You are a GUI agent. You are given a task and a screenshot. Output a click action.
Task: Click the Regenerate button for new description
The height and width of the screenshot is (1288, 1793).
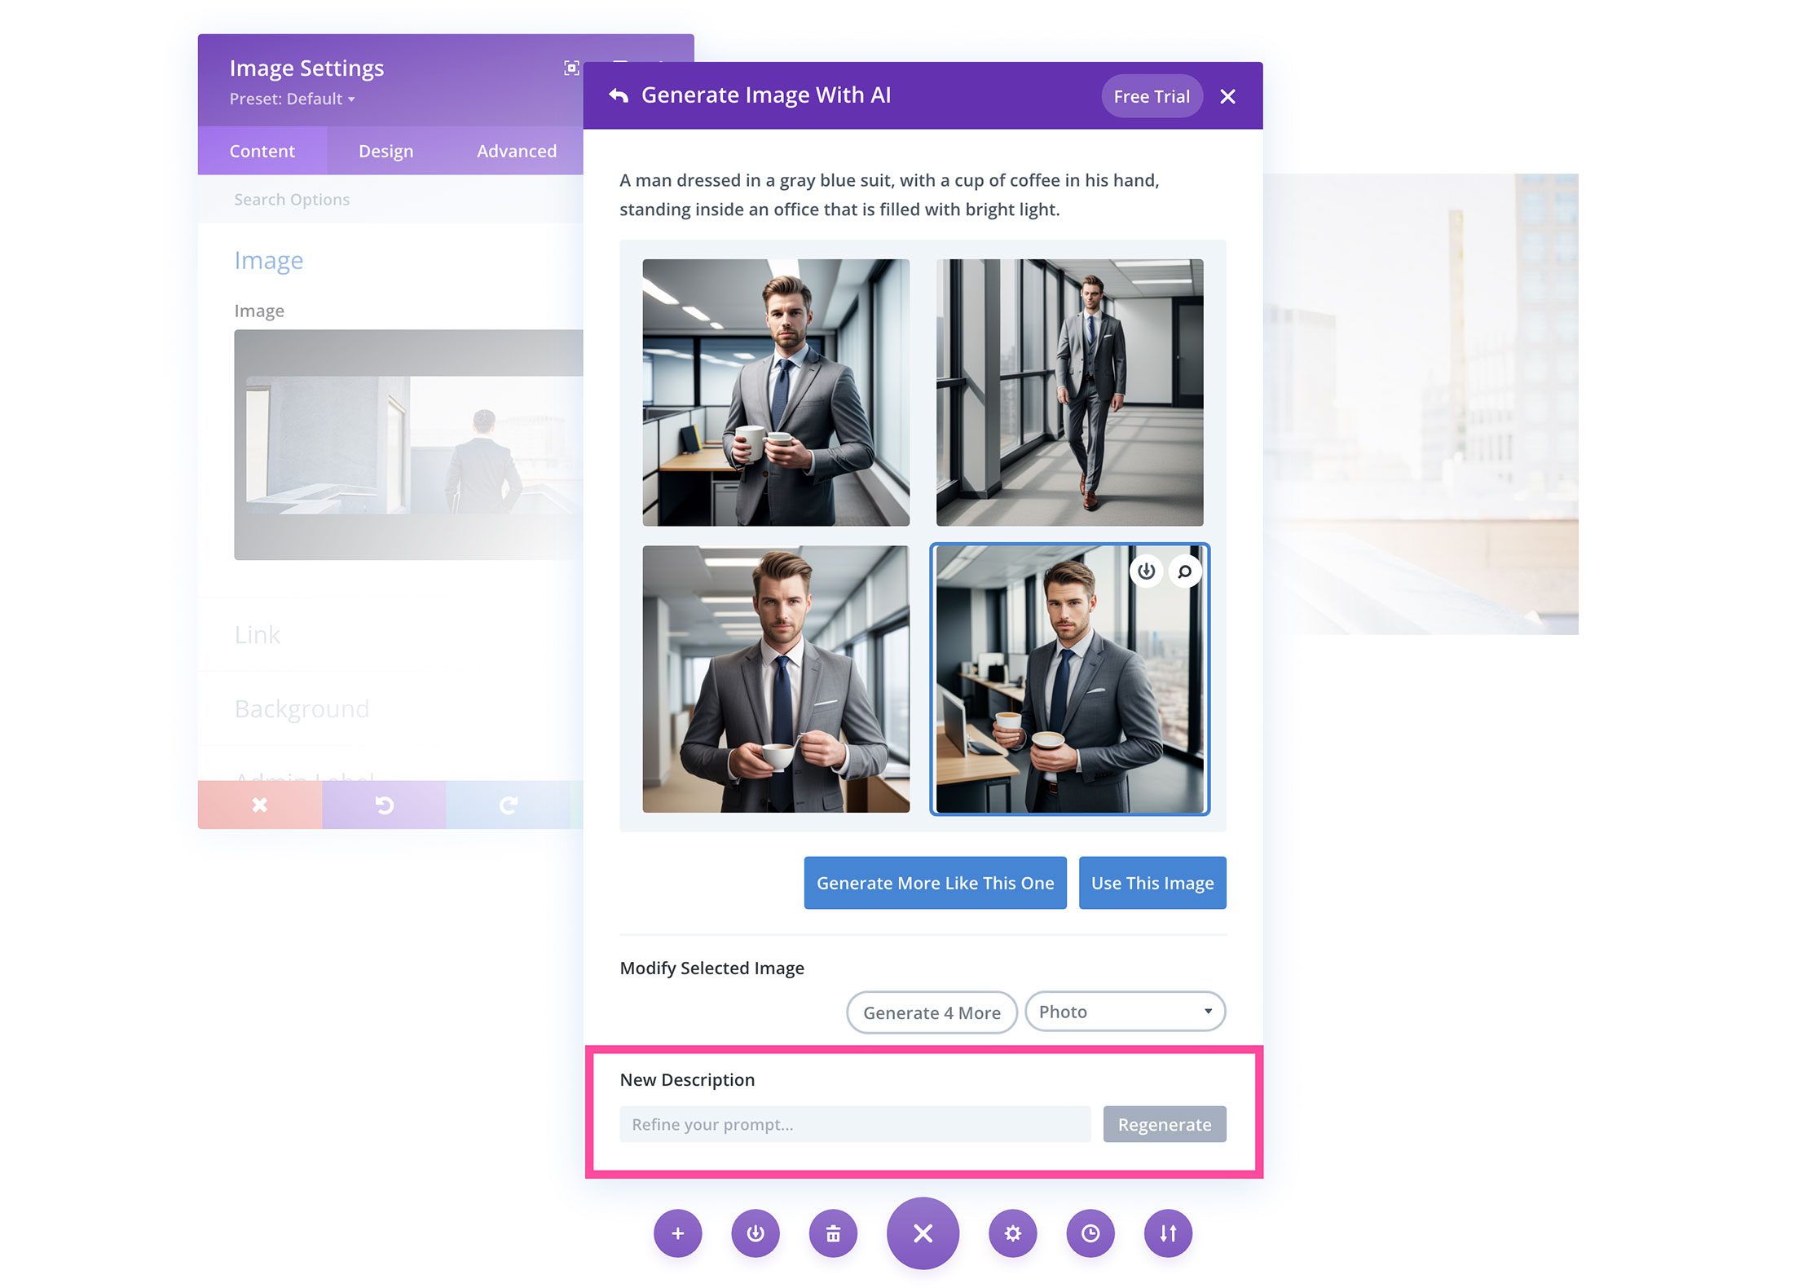tap(1165, 1123)
